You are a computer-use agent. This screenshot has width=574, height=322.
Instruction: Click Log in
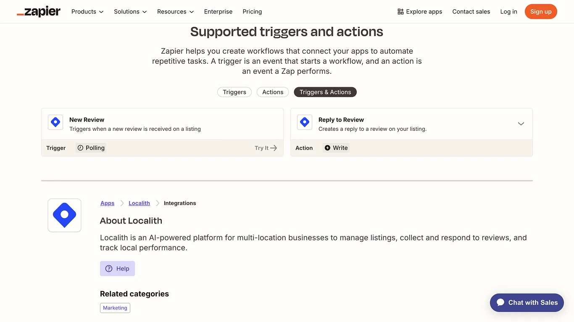coord(508,12)
